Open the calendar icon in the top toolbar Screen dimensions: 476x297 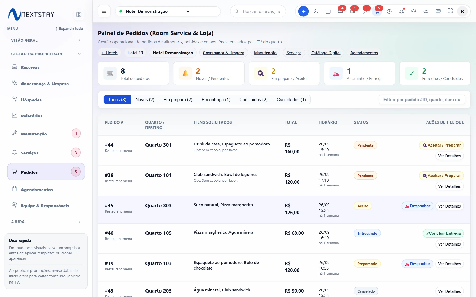[x=328, y=11]
